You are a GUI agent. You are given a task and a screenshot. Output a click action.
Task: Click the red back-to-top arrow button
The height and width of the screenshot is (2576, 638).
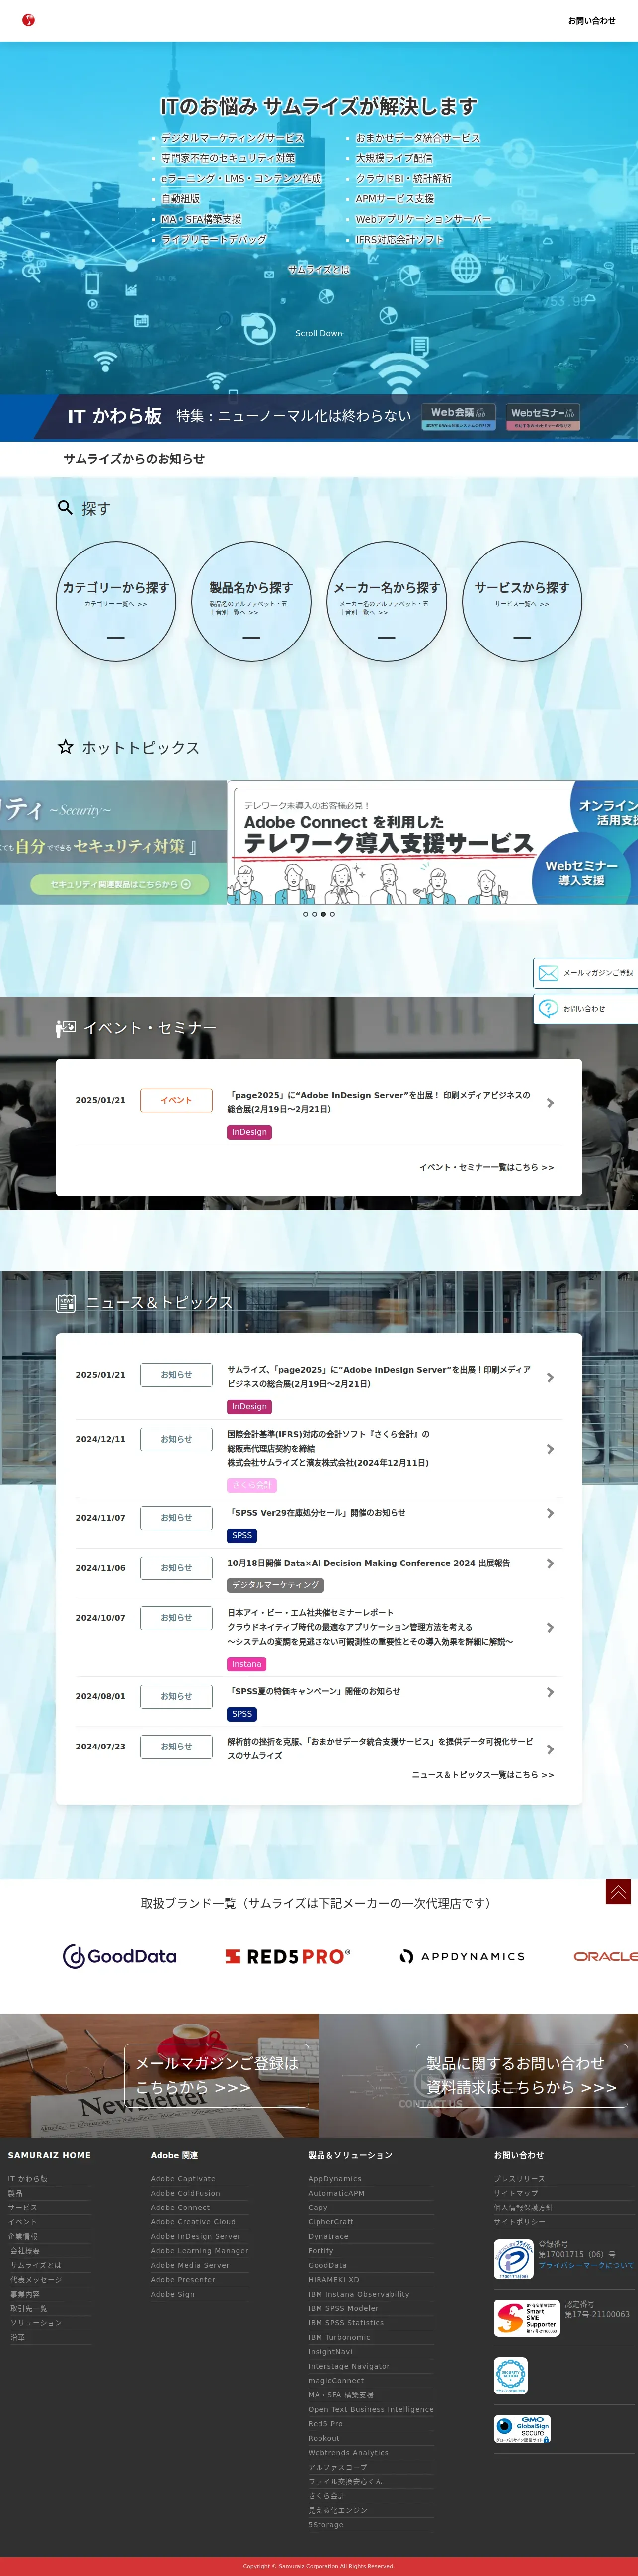618,1891
